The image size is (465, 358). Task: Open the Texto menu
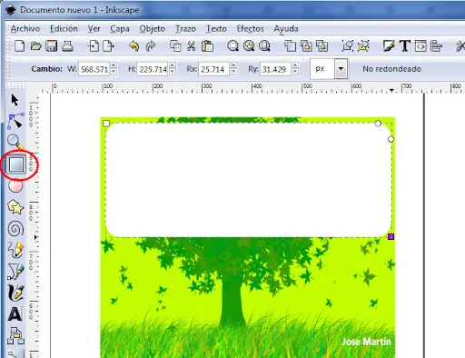tap(216, 29)
